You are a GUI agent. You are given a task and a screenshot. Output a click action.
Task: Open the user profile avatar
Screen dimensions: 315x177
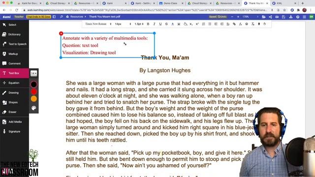[x=311, y=17]
